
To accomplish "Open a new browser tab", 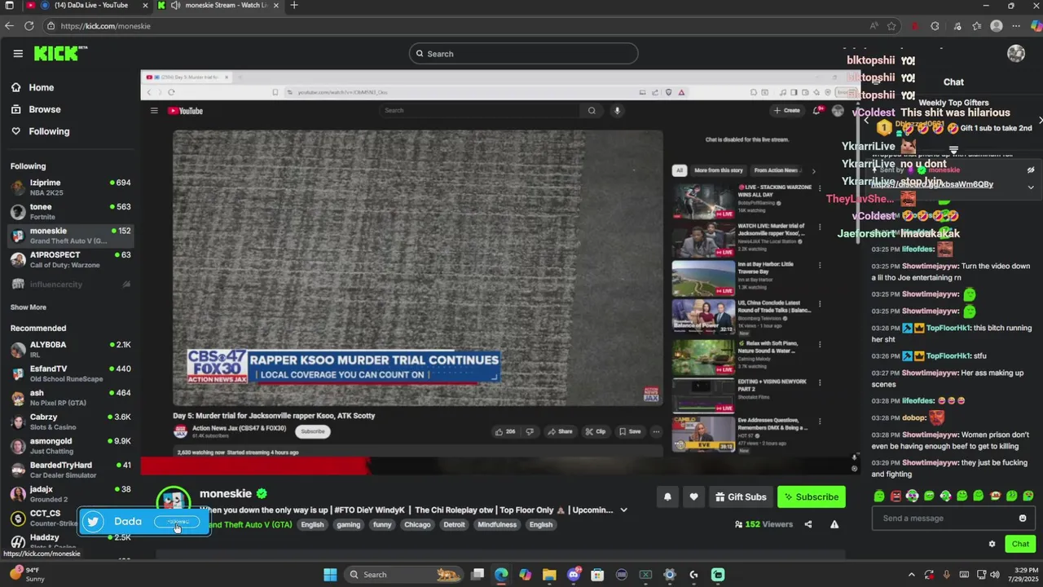I will point(294,6).
